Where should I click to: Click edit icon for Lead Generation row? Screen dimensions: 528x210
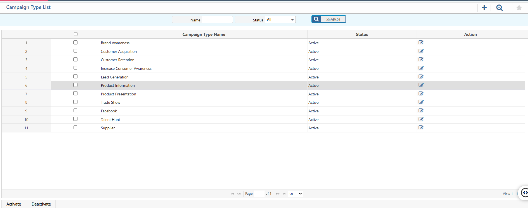421,77
